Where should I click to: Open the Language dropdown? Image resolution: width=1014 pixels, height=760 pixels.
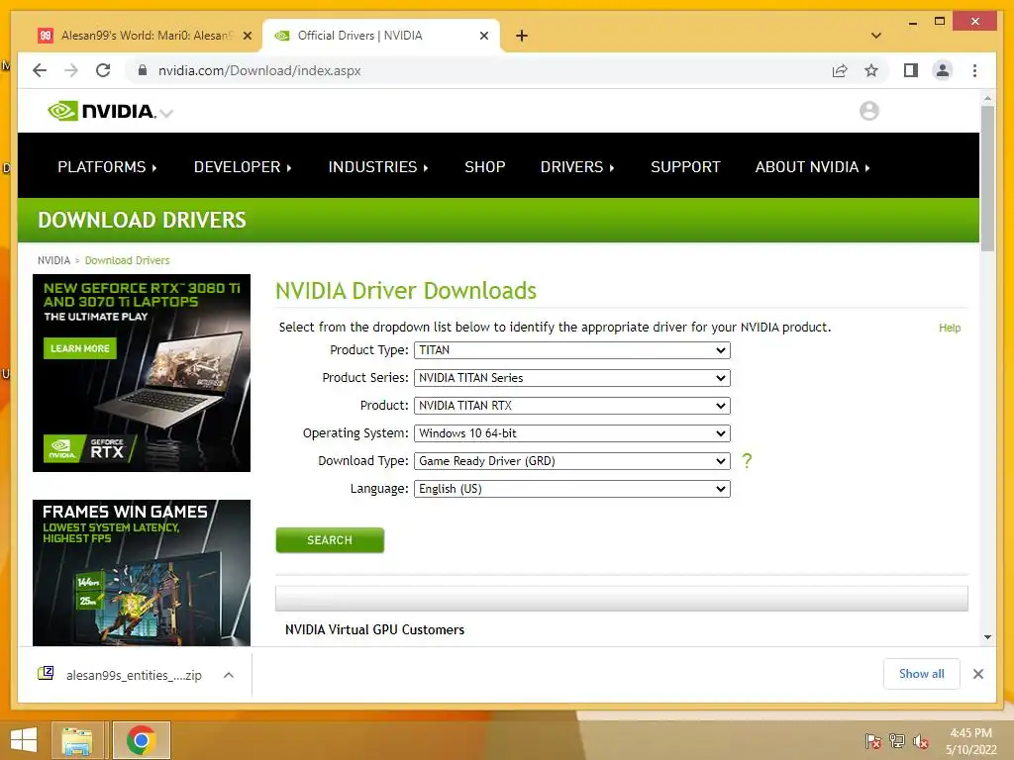pos(572,489)
